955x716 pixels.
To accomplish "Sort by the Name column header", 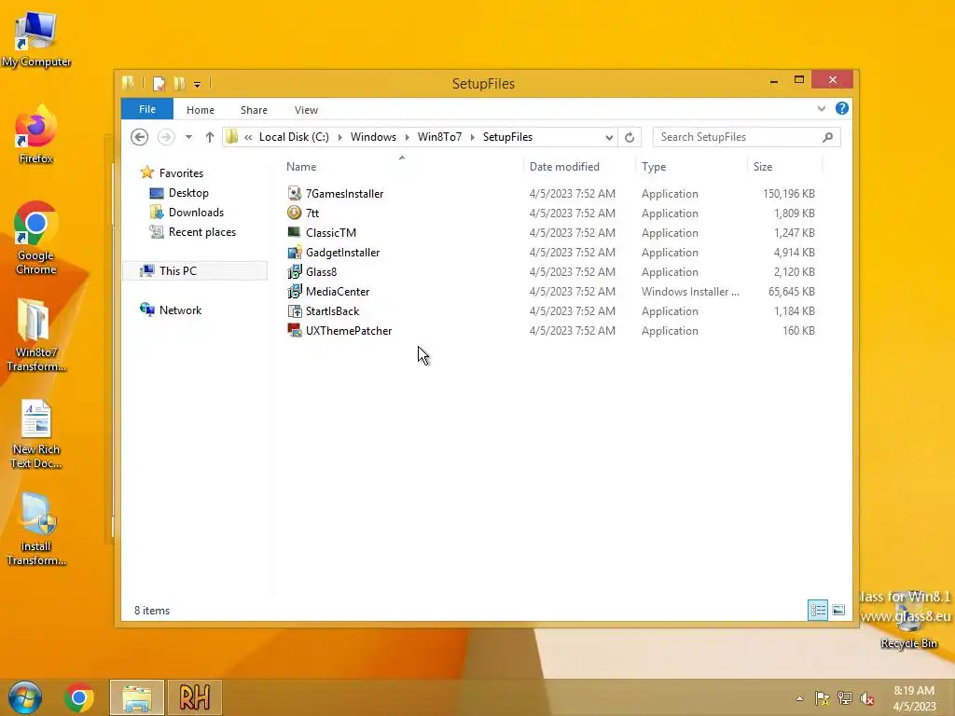I will [401, 167].
